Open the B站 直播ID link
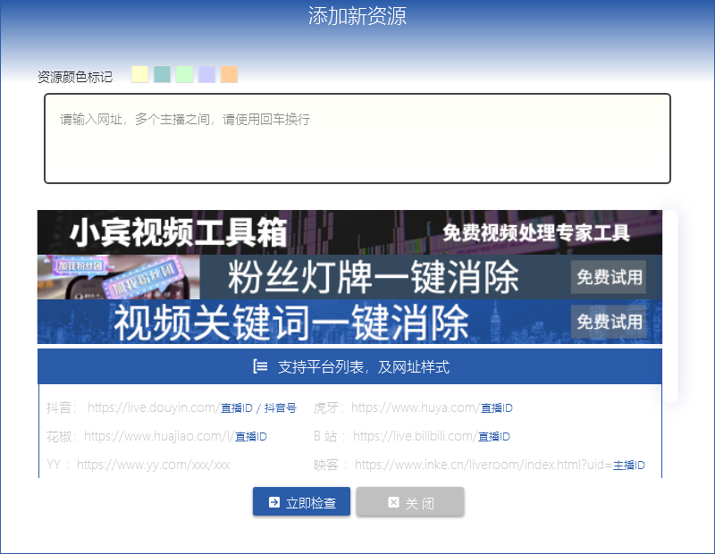Screen dimensions: 715x554 [493, 436]
